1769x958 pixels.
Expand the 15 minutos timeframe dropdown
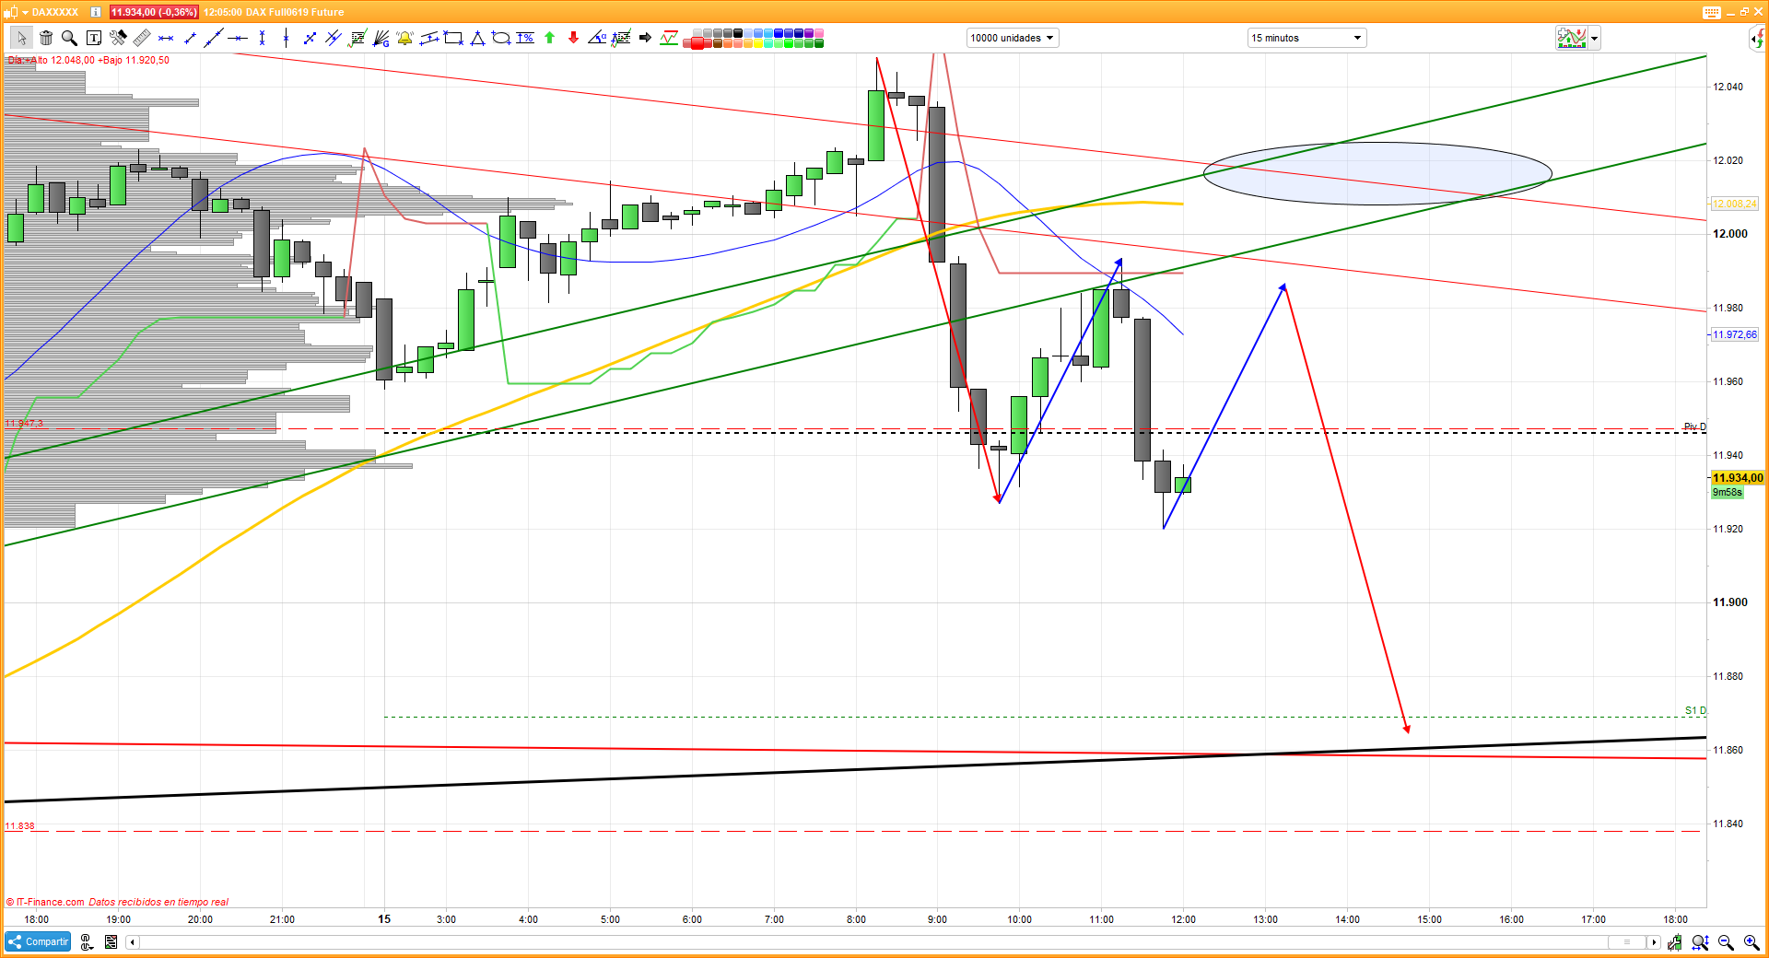pyautogui.click(x=1306, y=38)
